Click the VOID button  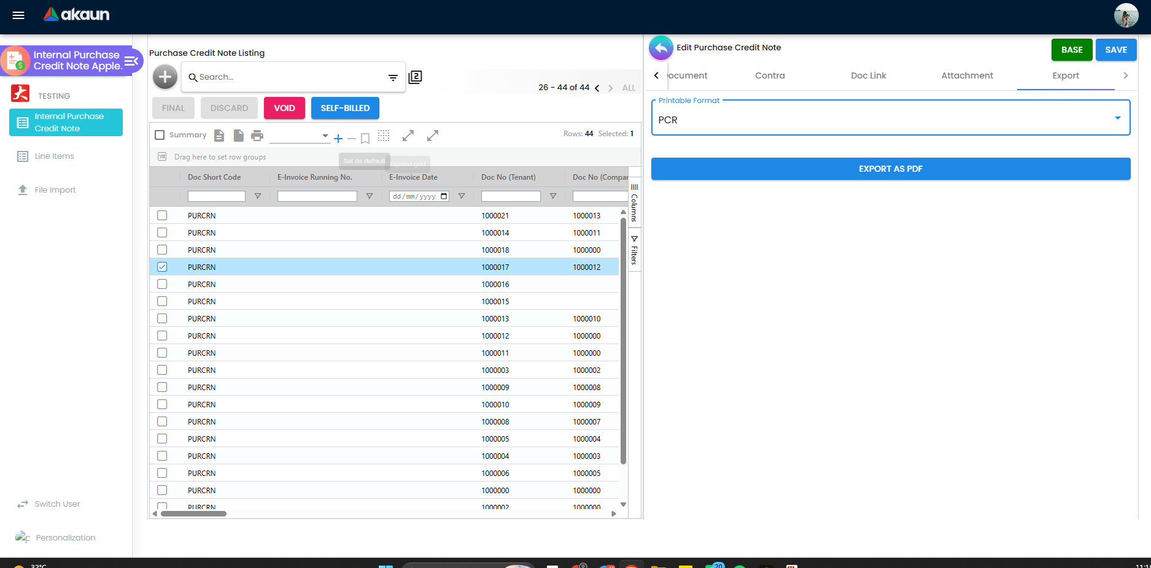tap(284, 108)
